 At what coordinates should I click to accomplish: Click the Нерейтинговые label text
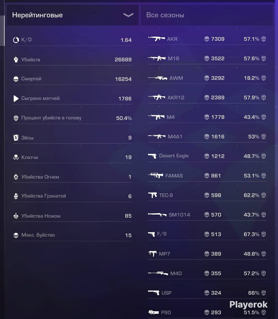tap(37, 15)
